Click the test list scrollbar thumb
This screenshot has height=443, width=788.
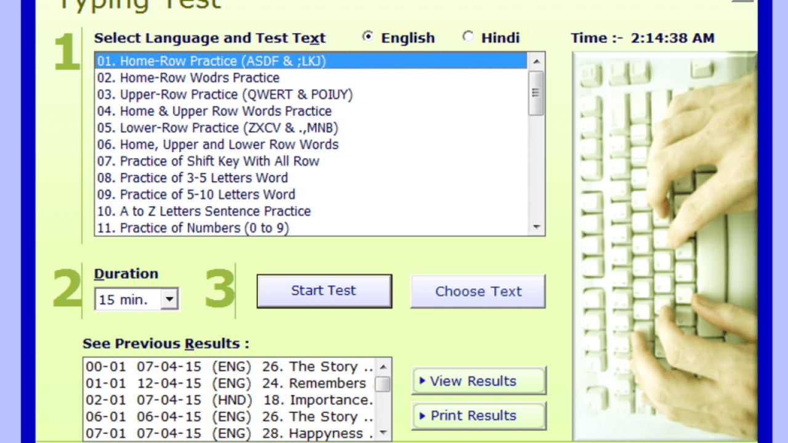pos(536,93)
